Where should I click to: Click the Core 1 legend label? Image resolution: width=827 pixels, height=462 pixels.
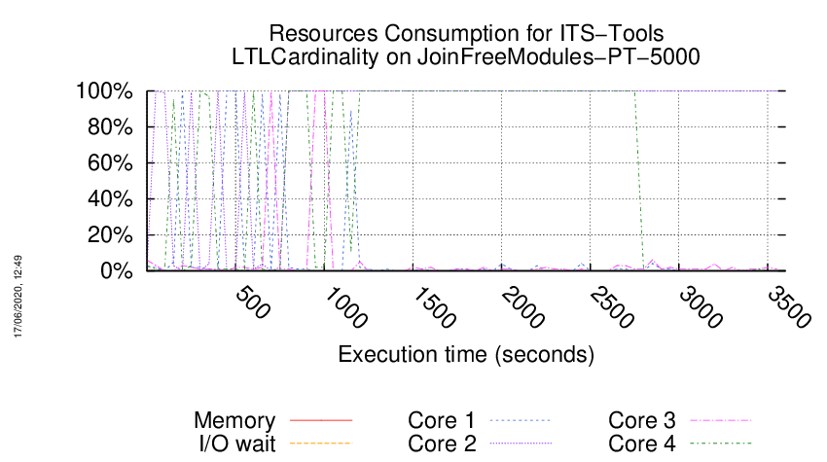[x=442, y=420]
